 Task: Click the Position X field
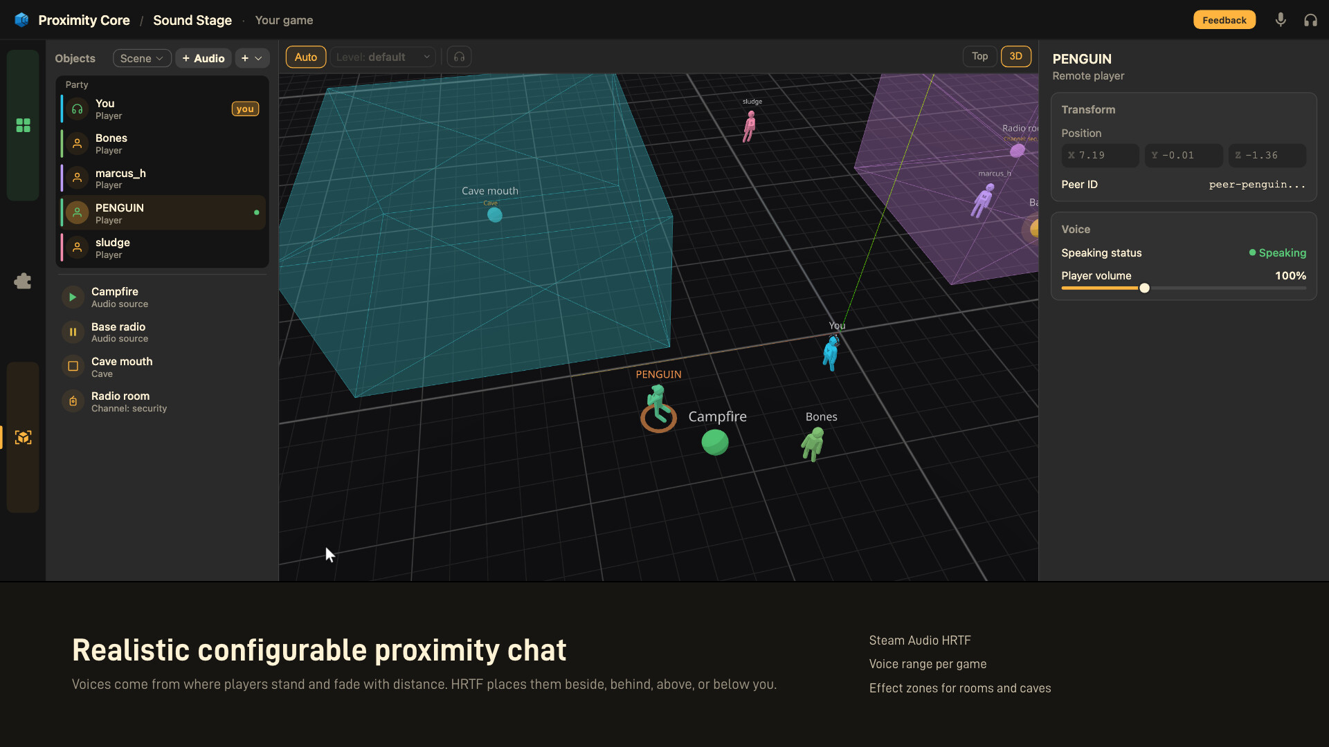pyautogui.click(x=1100, y=155)
